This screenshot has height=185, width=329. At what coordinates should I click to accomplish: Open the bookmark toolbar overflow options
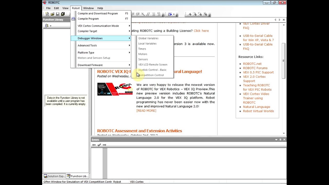coord(210,15)
